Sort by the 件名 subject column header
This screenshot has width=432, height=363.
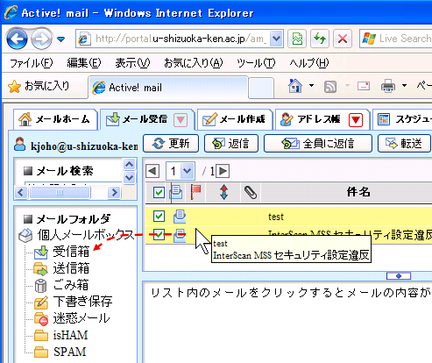[358, 192]
